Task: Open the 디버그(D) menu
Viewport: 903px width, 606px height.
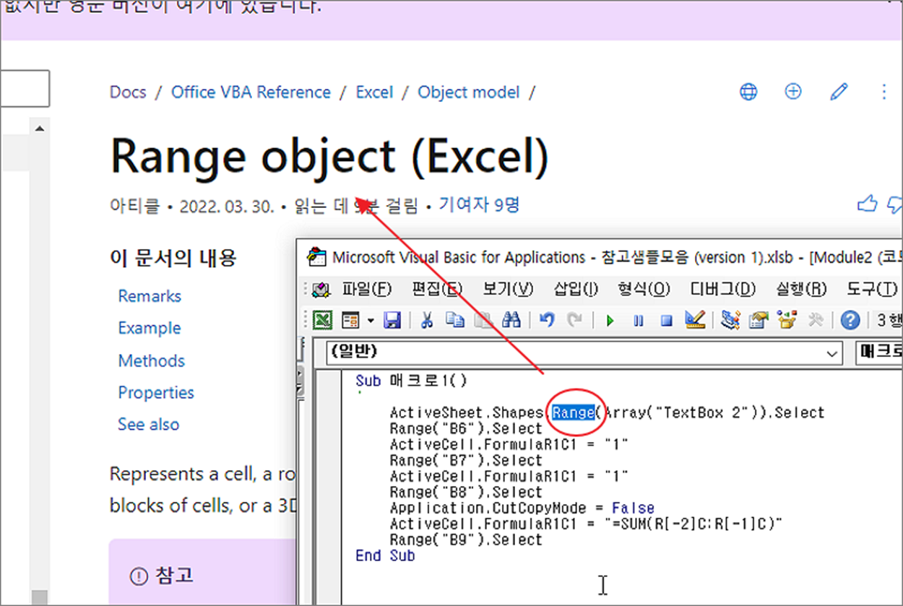Action: coord(722,290)
